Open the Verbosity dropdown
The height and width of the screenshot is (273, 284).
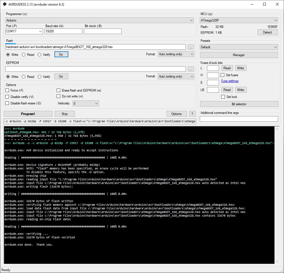tap(86, 104)
